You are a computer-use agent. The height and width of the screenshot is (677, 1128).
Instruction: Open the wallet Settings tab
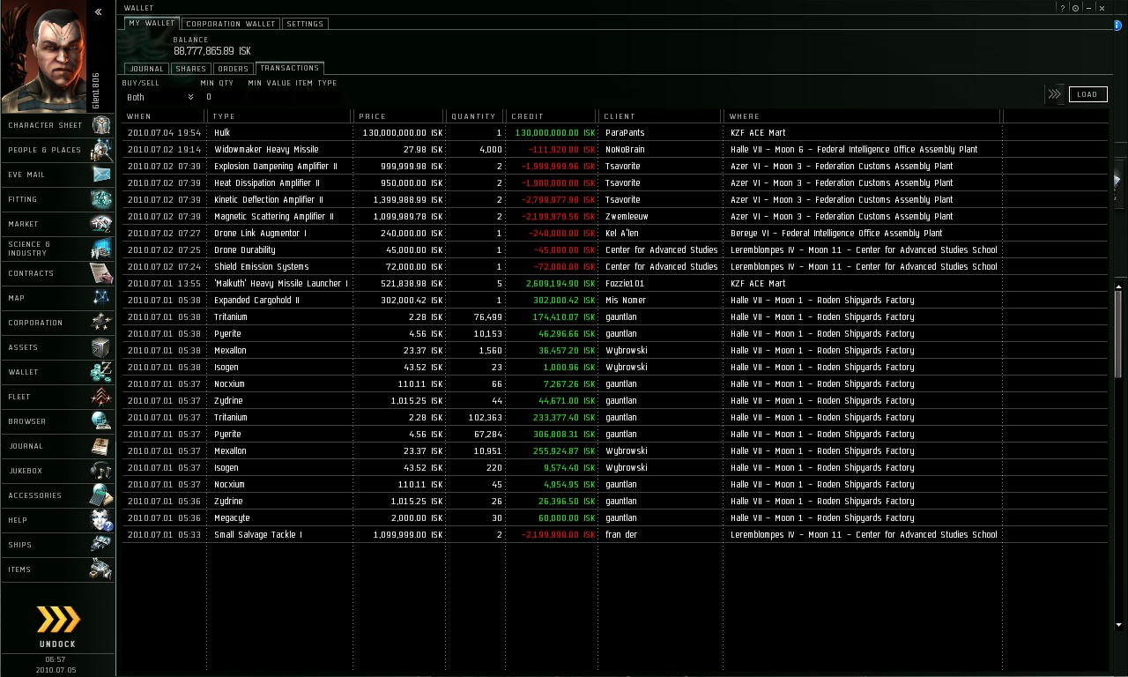[x=305, y=24]
